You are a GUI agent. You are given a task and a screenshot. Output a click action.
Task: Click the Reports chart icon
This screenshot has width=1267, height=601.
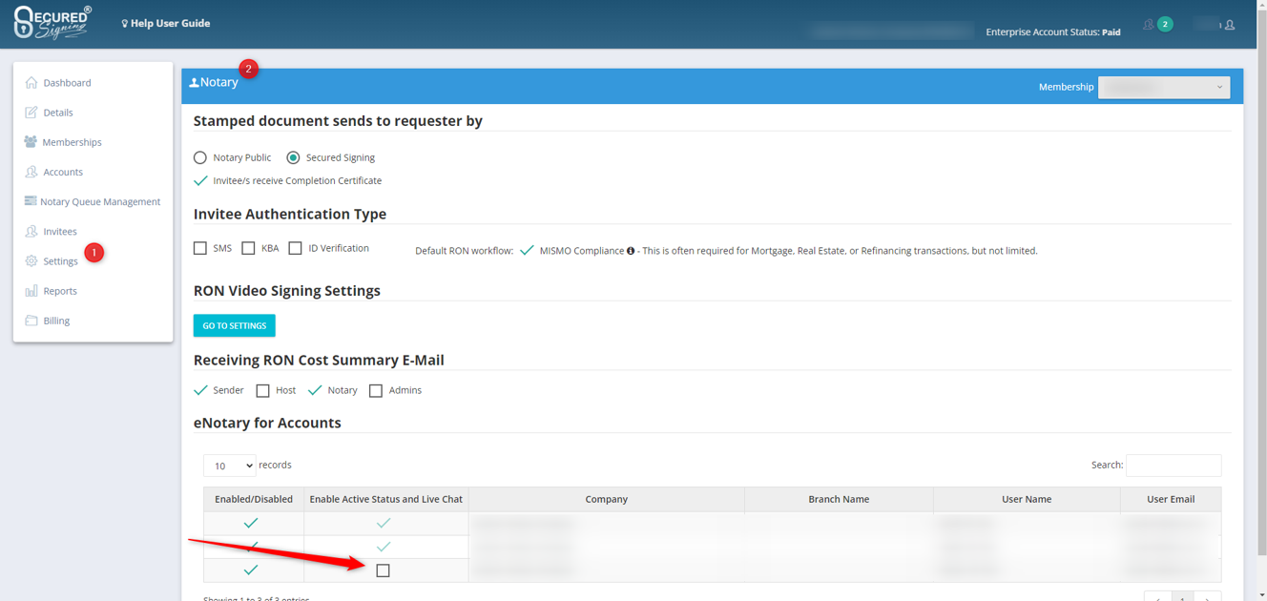pyautogui.click(x=31, y=291)
